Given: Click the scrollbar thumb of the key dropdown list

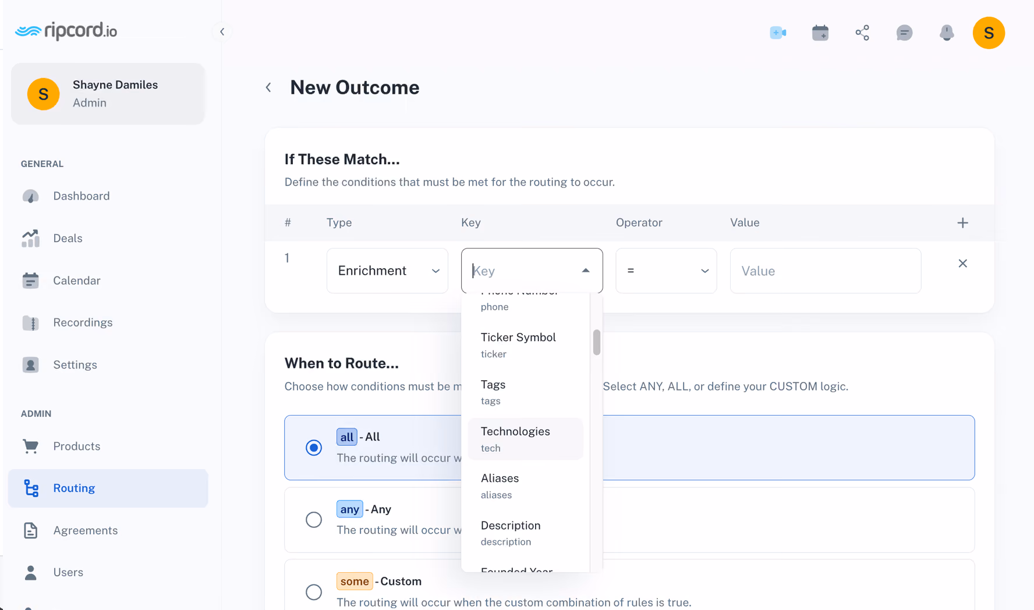Looking at the screenshot, I should [x=597, y=342].
